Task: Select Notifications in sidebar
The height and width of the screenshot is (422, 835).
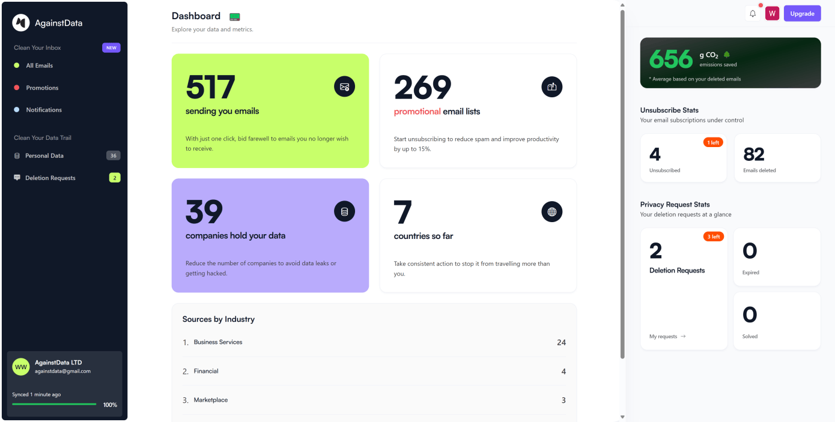Action: pos(44,110)
